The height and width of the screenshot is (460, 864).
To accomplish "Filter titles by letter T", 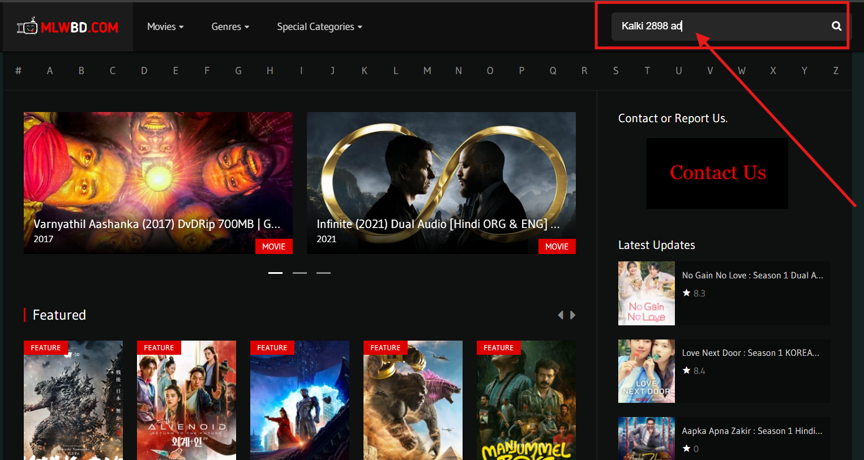I will [647, 71].
